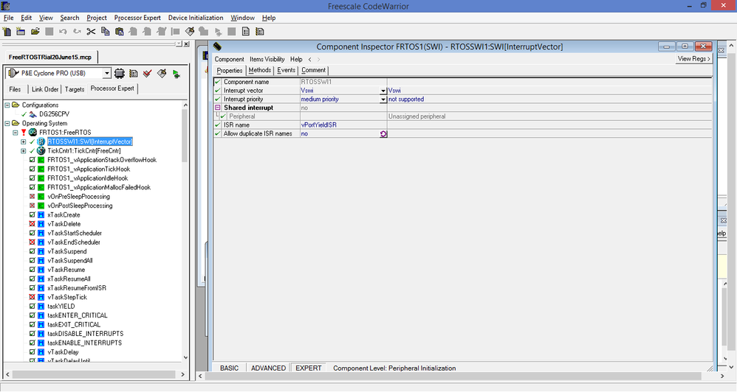Toggle the vTaskStepTick method checkbox

coord(32,297)
